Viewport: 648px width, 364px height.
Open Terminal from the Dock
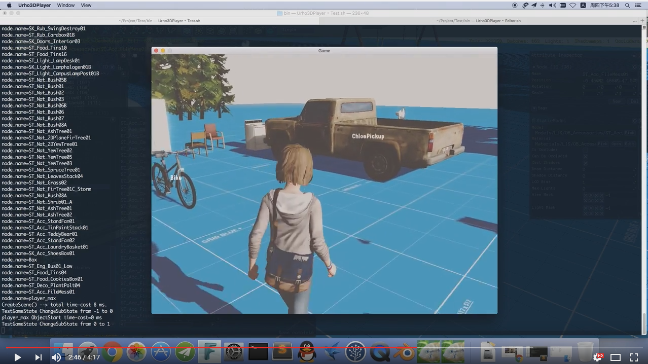click(258, 351)
